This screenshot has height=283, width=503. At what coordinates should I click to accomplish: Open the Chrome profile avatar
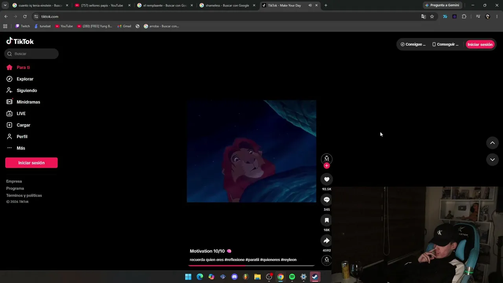[488, 17]
